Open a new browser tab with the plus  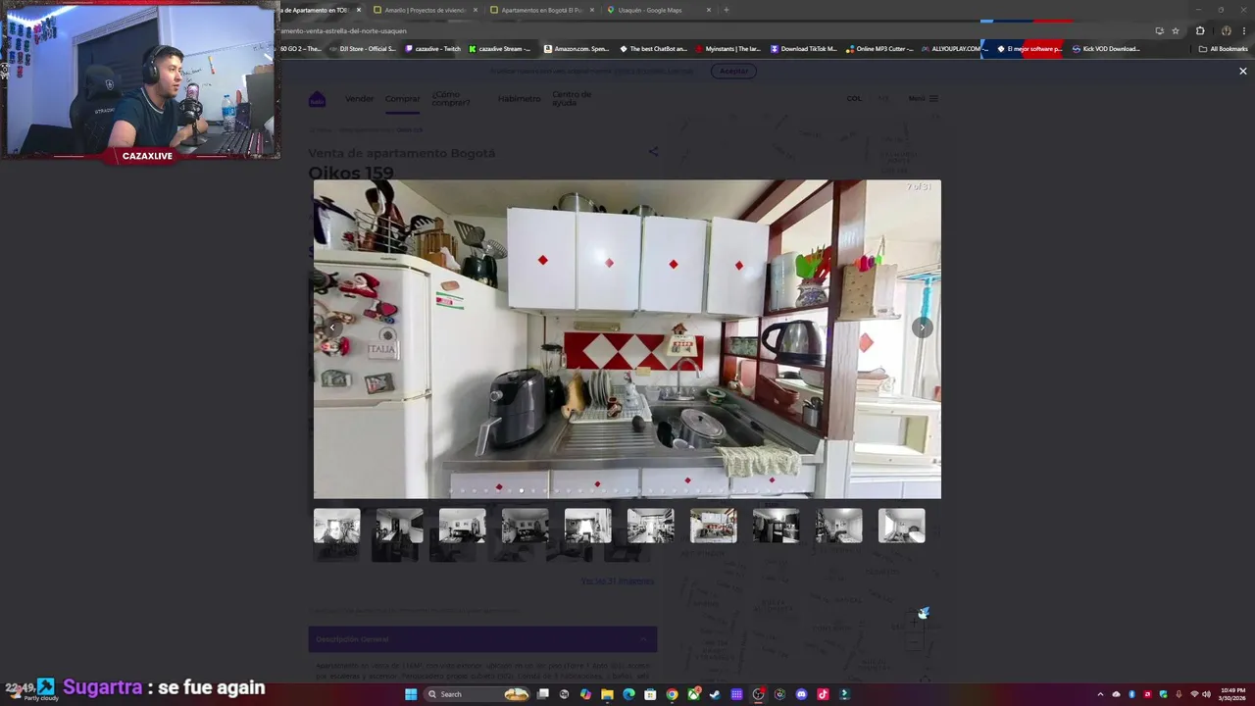tap(726, 10)
